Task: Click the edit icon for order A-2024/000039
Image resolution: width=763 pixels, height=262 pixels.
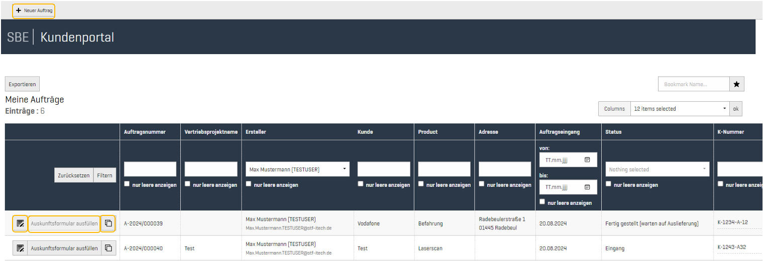Action: coord(20,223)
